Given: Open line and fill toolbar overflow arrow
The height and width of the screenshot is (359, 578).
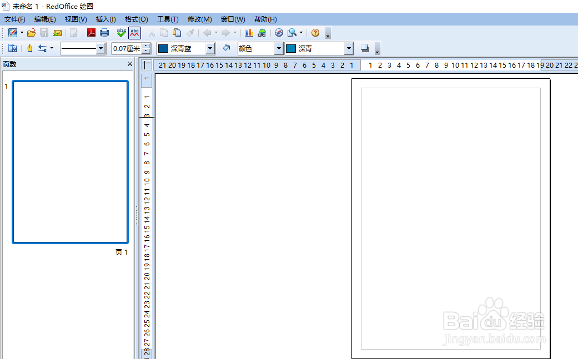Looking at the screenshot, I should [x=377, y=49].
